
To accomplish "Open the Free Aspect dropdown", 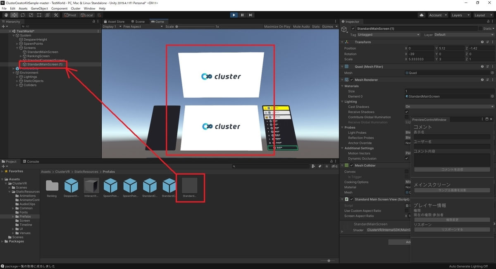I will (x=143, y=26).
